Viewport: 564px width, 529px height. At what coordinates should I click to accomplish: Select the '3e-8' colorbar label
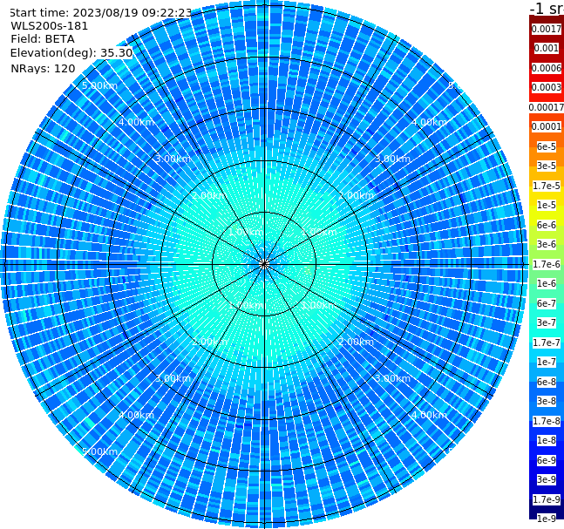pos(547,401)
